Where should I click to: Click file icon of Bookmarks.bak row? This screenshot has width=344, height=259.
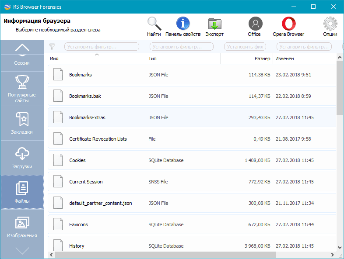[58, 96]
